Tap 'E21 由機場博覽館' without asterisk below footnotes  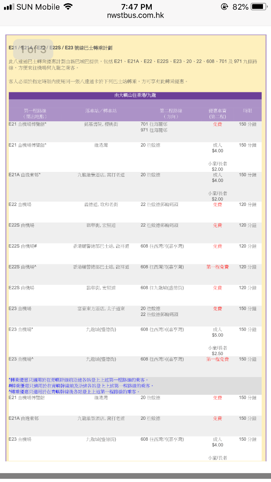click(x=26, y=398)
